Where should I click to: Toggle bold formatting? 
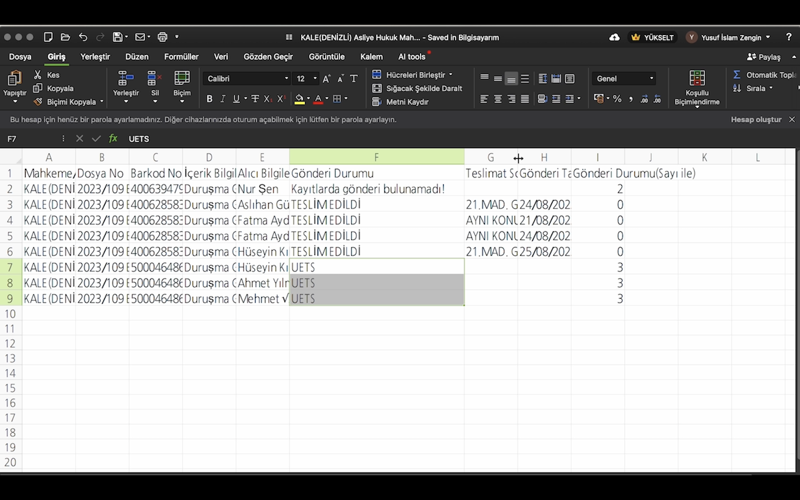click(209, 99)
